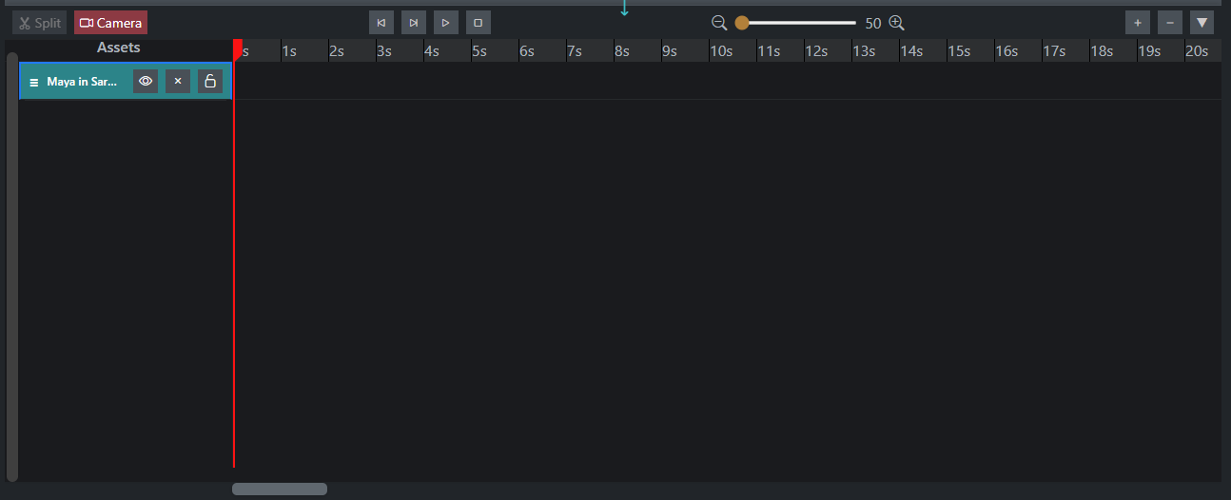Add a track with plus button

point(1138,22)
